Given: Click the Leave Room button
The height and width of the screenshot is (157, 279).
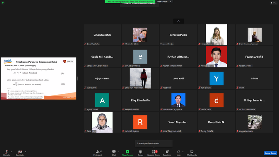Looking at the screenshot, I should point(270,153).
